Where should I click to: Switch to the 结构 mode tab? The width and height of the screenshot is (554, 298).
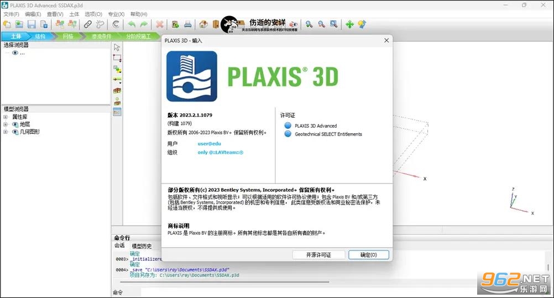tap(40, 36)
